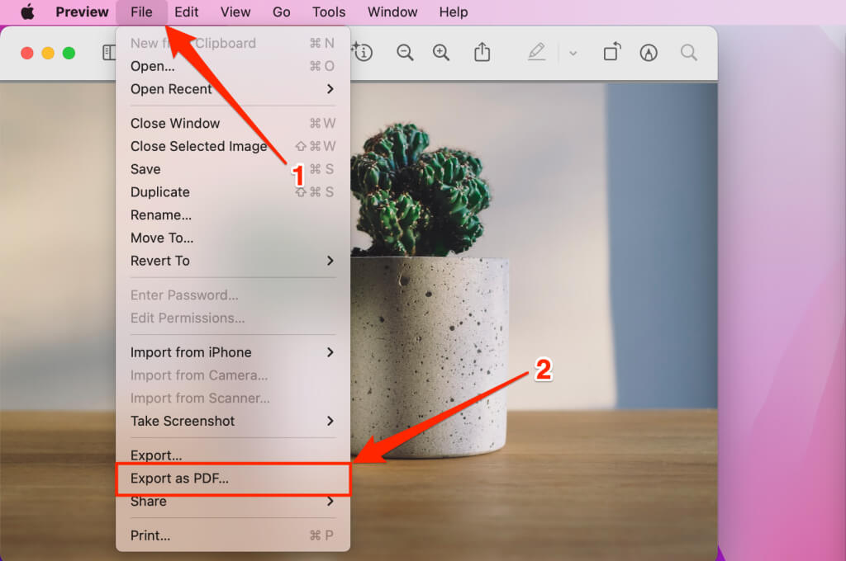The image size is (846, 561).
Task: Click the Rename menu option
Action: (161, 214)
